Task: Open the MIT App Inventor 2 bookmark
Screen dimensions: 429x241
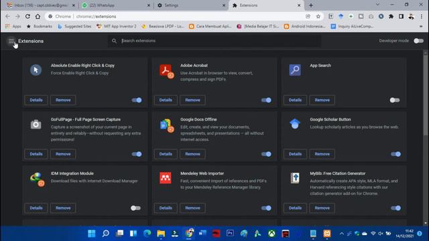Action: tap(117, 26)
